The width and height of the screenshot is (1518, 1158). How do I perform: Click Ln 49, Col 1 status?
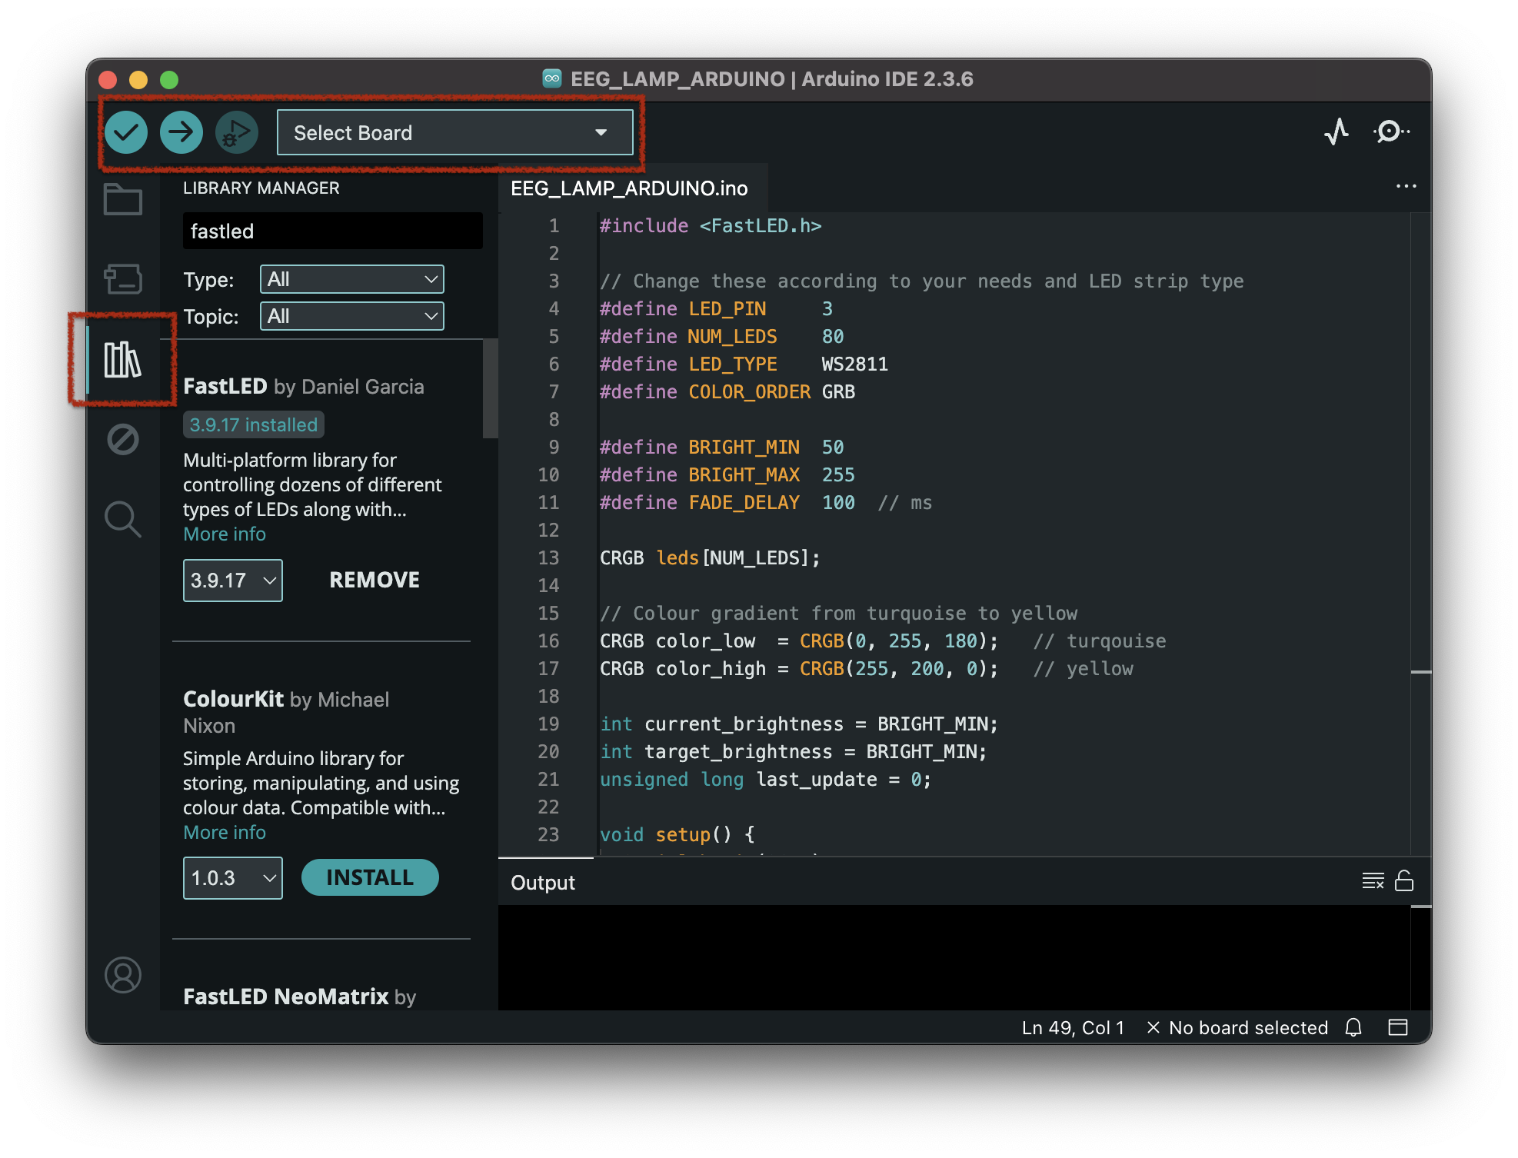1073,1027
